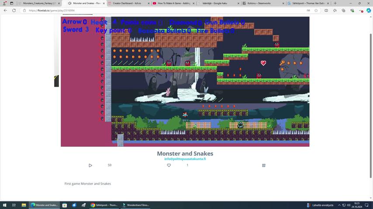The height and width of the screenshot is (209, 373).
Task: Click the taskbar volume speaker icon
Action: [x=349, y=205]
